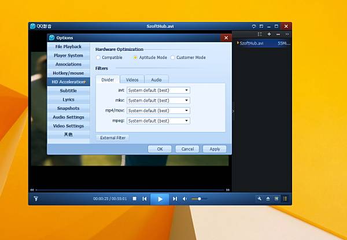Screen dimensions: 347x240
Task: Switch to the Divider filter tab
Action: [x=108, y=80]
